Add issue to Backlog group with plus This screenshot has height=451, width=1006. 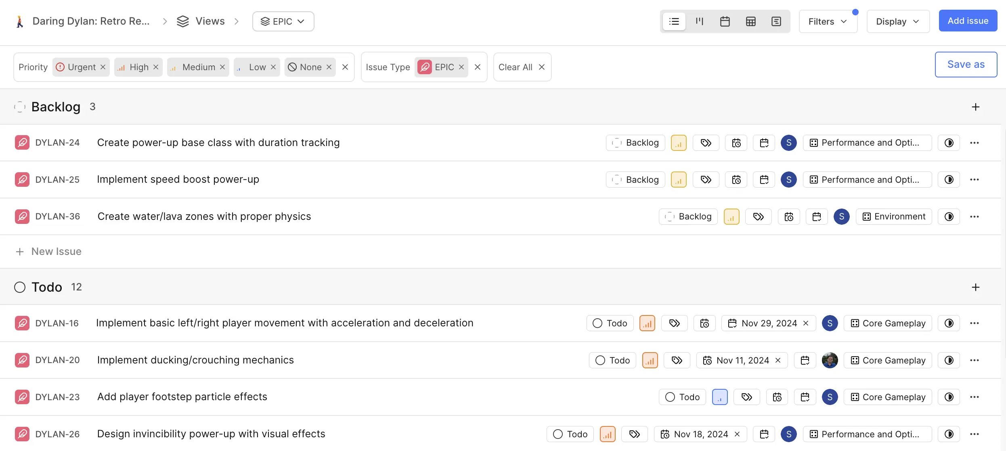[x=975, y=107]
